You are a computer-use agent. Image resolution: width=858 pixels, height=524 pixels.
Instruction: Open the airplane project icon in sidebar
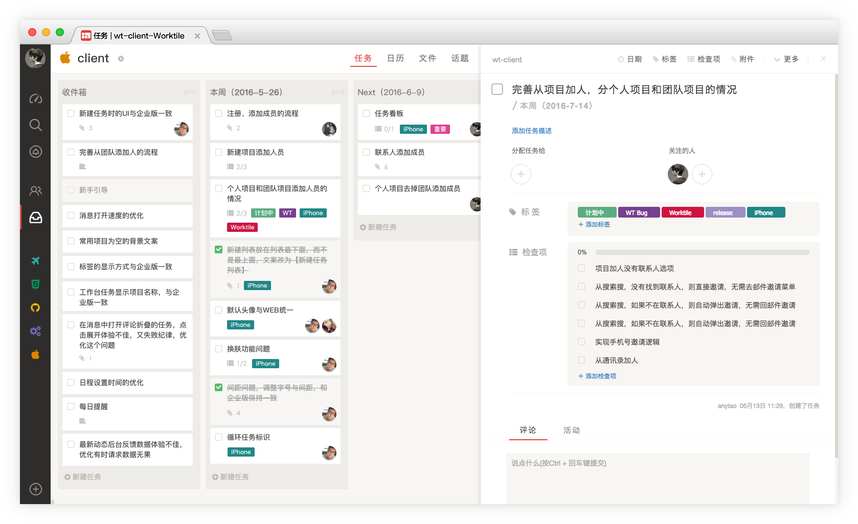pos(35,260)
